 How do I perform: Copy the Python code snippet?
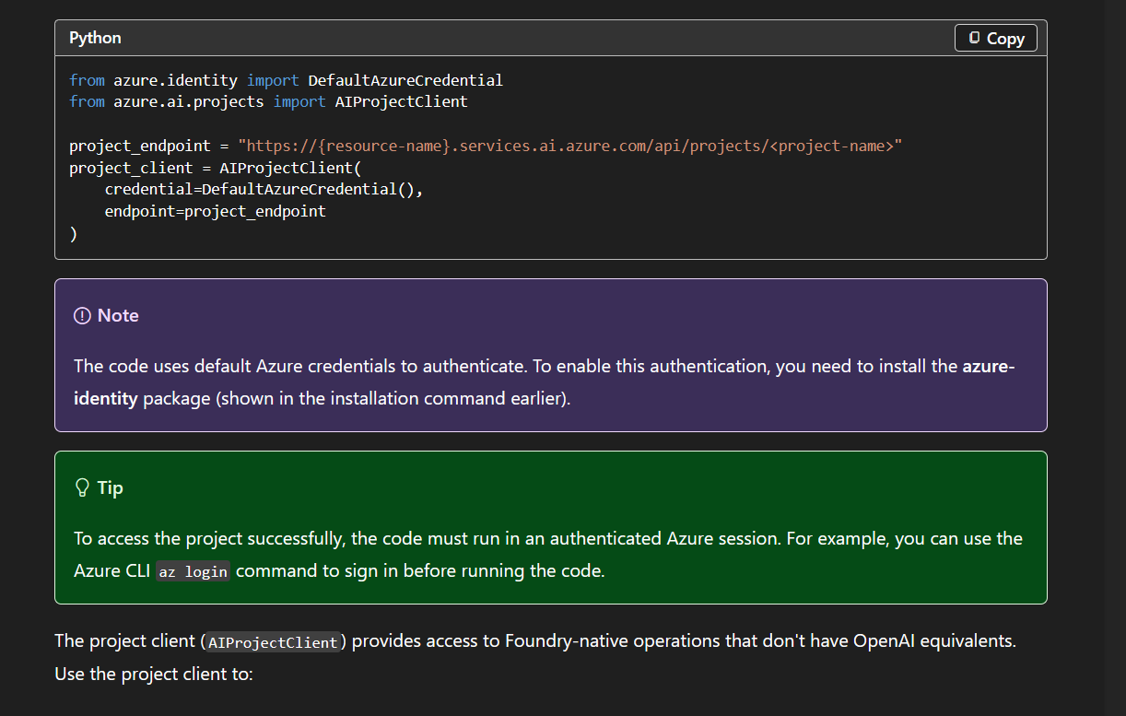tap(996, 38)
